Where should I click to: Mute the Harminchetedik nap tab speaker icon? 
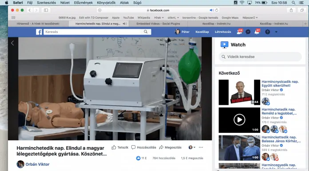click(x=125, y=24)
